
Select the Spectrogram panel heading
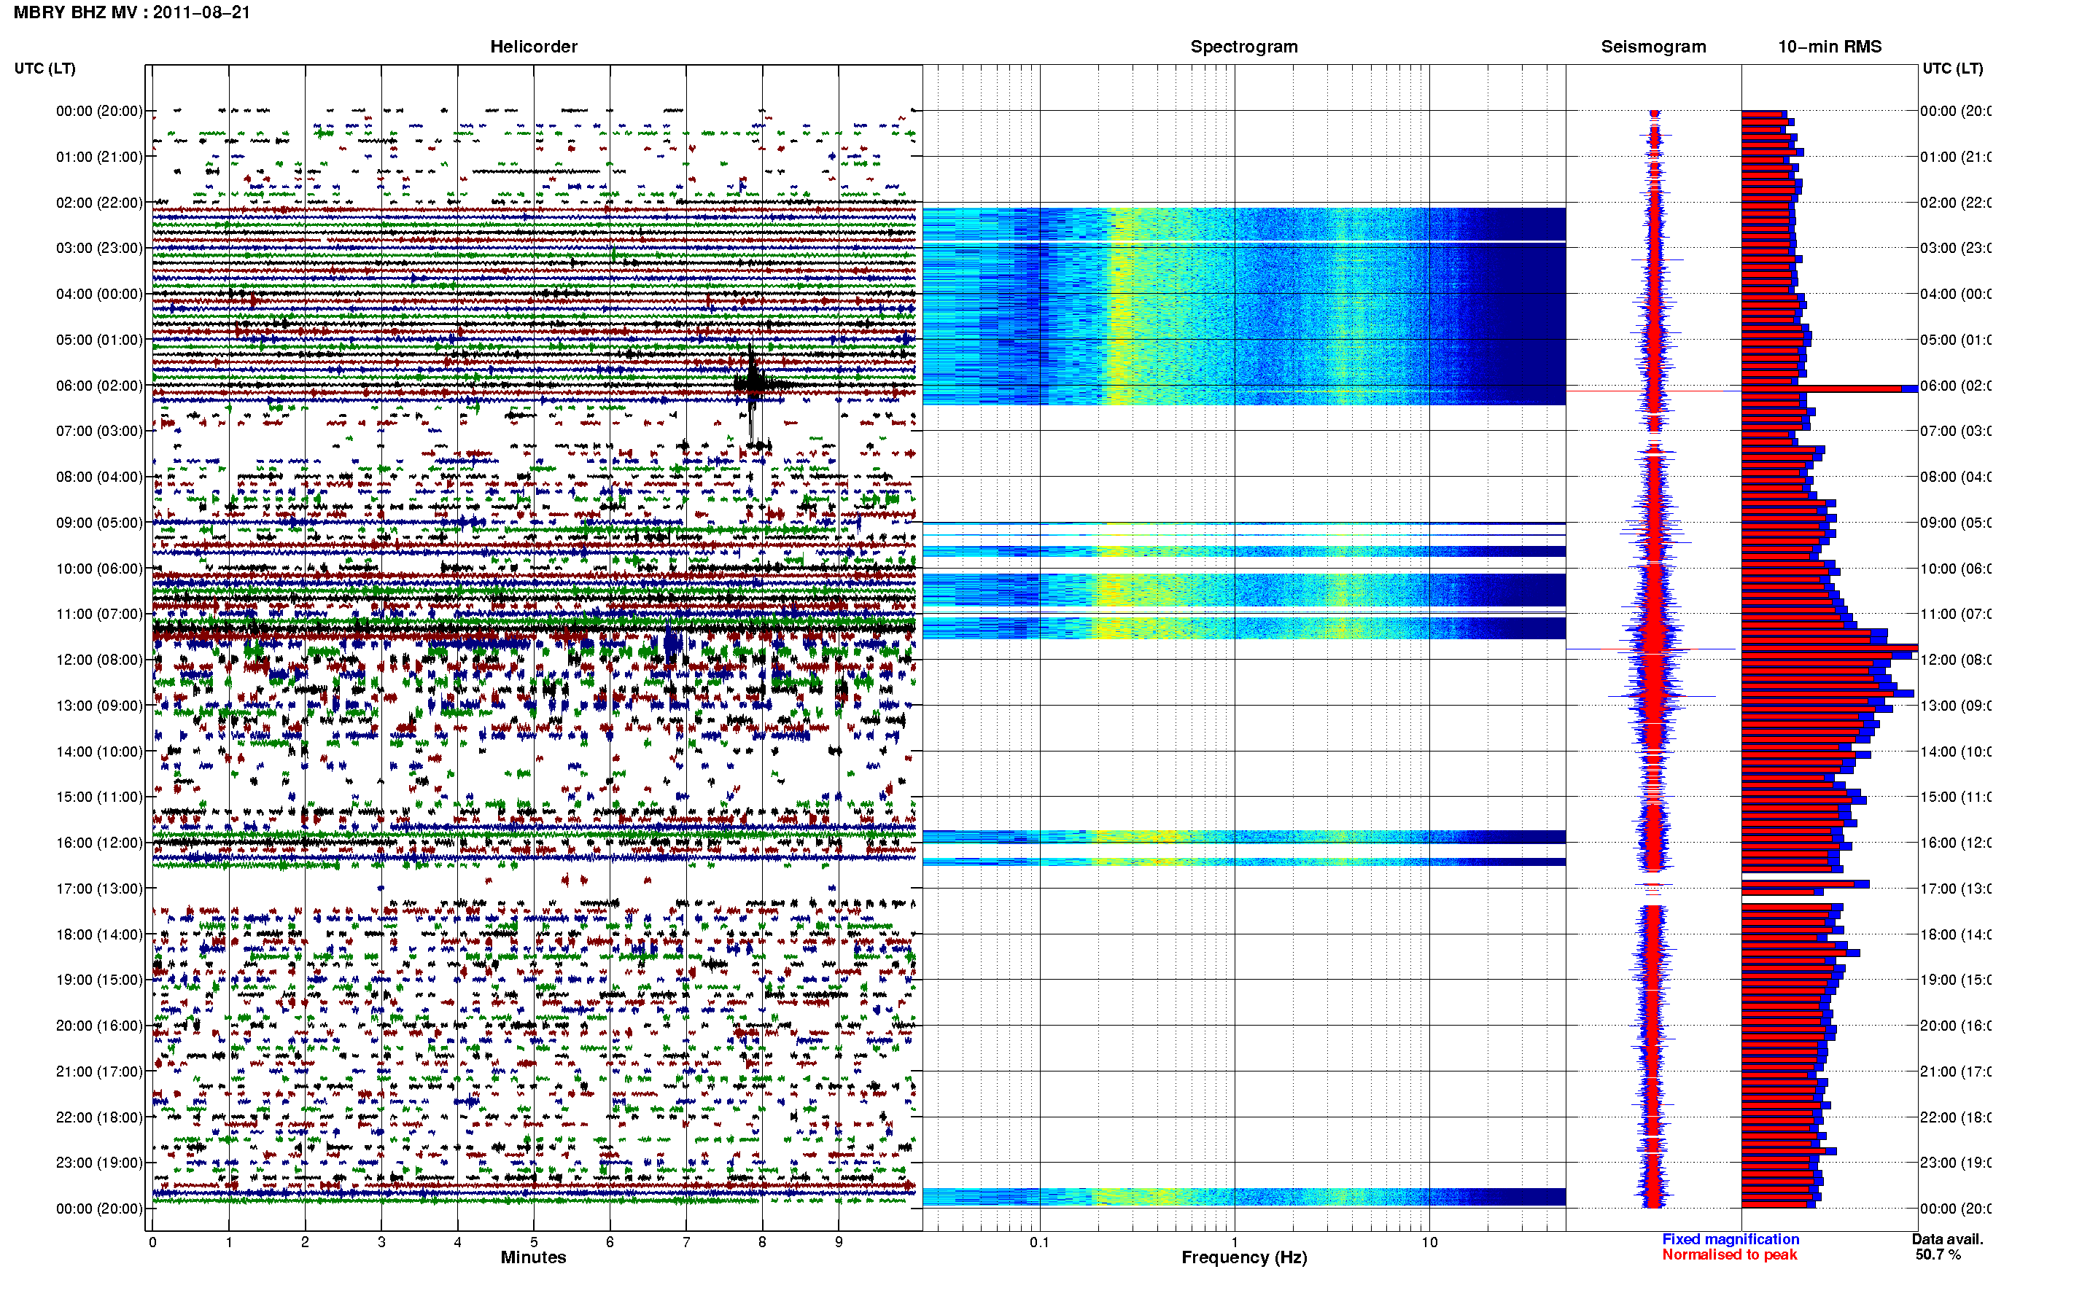pyautogui.click(x=1244, y=47)
